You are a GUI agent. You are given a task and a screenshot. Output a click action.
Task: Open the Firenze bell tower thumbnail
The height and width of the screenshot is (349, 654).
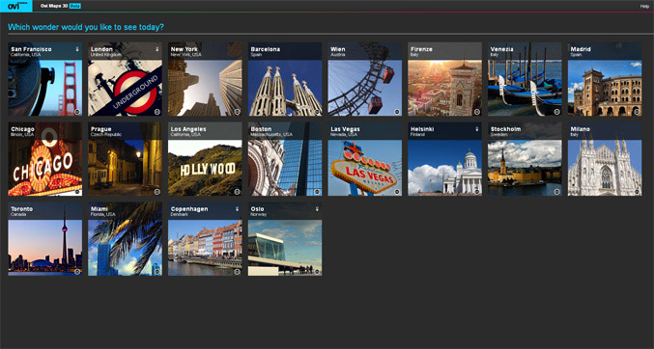point(444,79)
